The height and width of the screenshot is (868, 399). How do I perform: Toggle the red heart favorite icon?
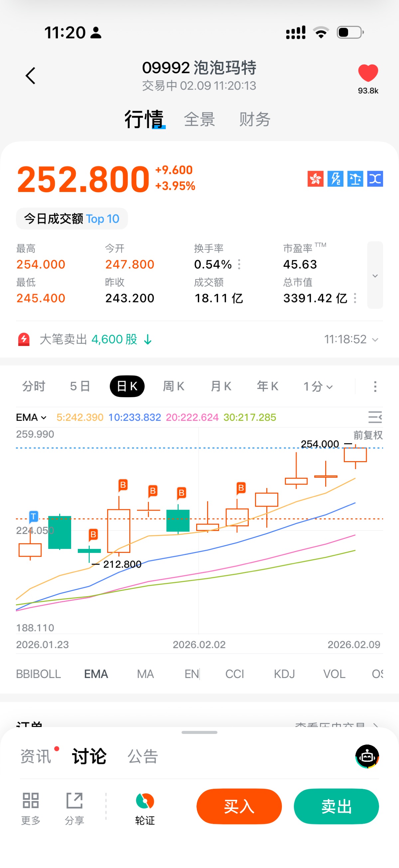coord(368,73)
